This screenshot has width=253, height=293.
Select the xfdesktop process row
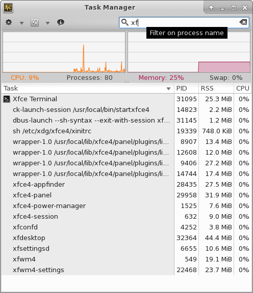tap(127, 238)
